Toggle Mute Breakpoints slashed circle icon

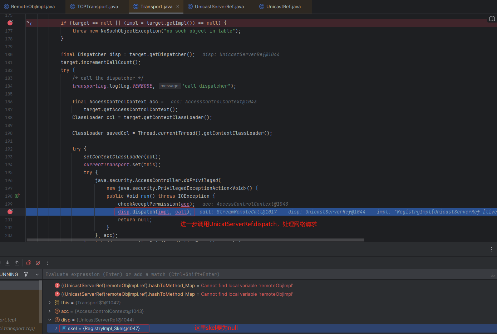click(x=38, y=263)
